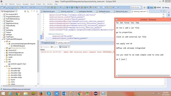Open the Format menu in Notepad
The image size is (171, 96).
pos(127,23)
